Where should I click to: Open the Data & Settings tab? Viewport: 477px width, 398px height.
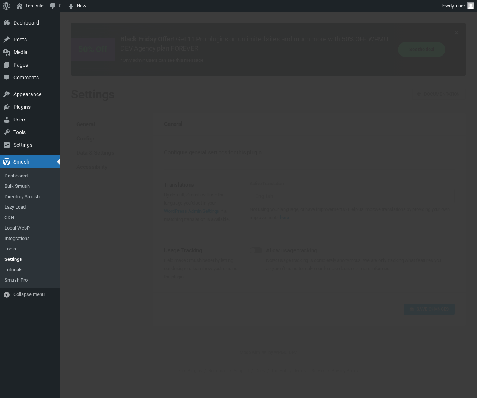pyautogui.click(x=95, y=153)
